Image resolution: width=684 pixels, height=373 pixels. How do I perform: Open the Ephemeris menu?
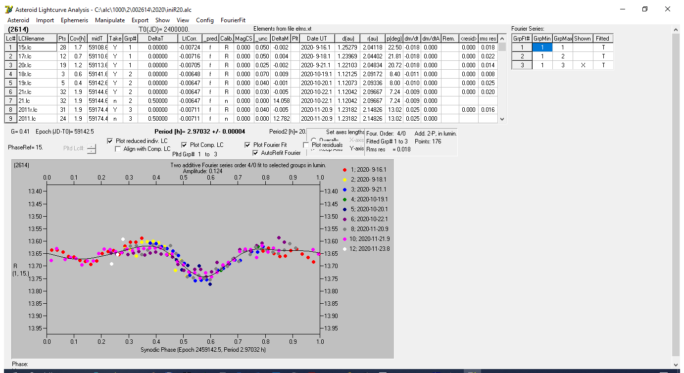tap(74, 20)
